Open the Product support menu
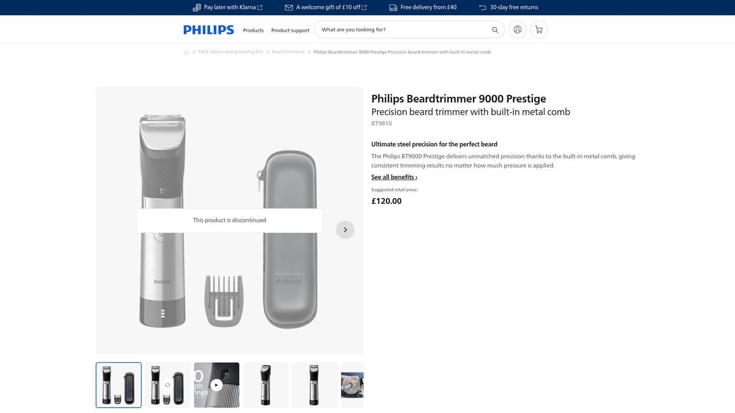This screenshot has height=413, width=735. [x=290, y=29]
